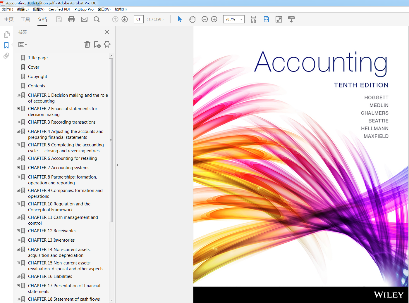The width and height of the screenshot is (409, 303).
Task: Open page thumbnails panel icon
Action: click(x=6, y=34)
